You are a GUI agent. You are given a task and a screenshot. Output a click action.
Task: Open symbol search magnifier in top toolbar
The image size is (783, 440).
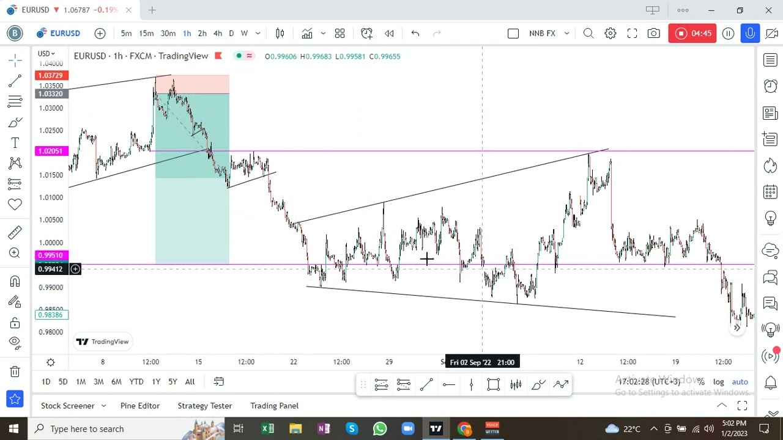coord(588,33)
